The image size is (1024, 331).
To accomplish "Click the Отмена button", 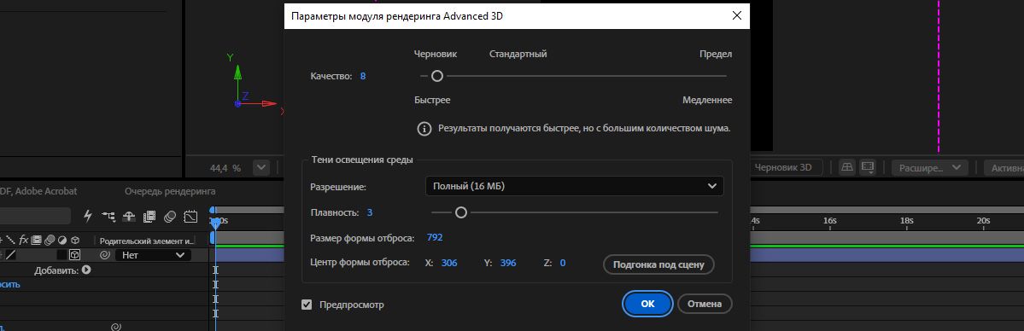I will [705, 304].
